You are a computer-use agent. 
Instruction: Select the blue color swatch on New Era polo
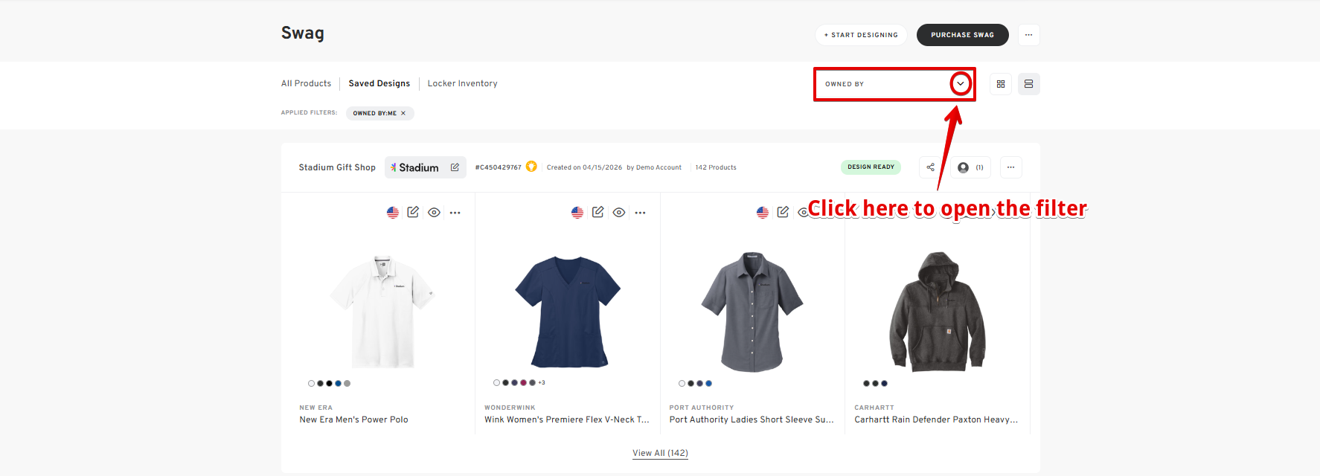[x=338, y=384]
